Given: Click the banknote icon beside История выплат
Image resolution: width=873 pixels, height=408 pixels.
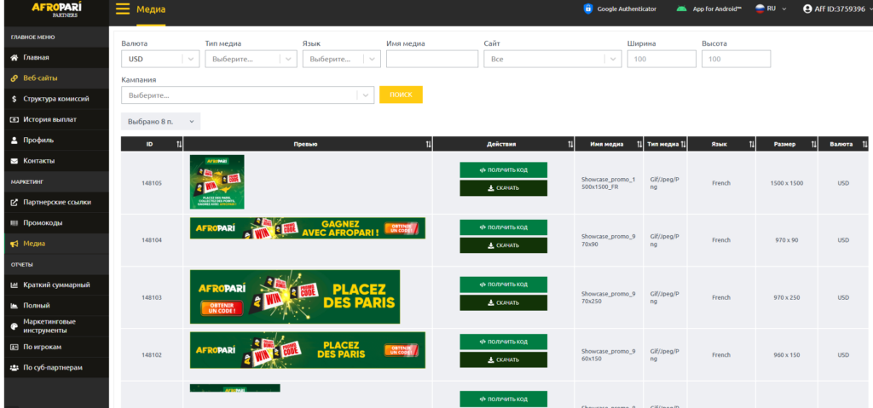Looking at the screenshot, I should pyautogui.click(x=14, y=119).
